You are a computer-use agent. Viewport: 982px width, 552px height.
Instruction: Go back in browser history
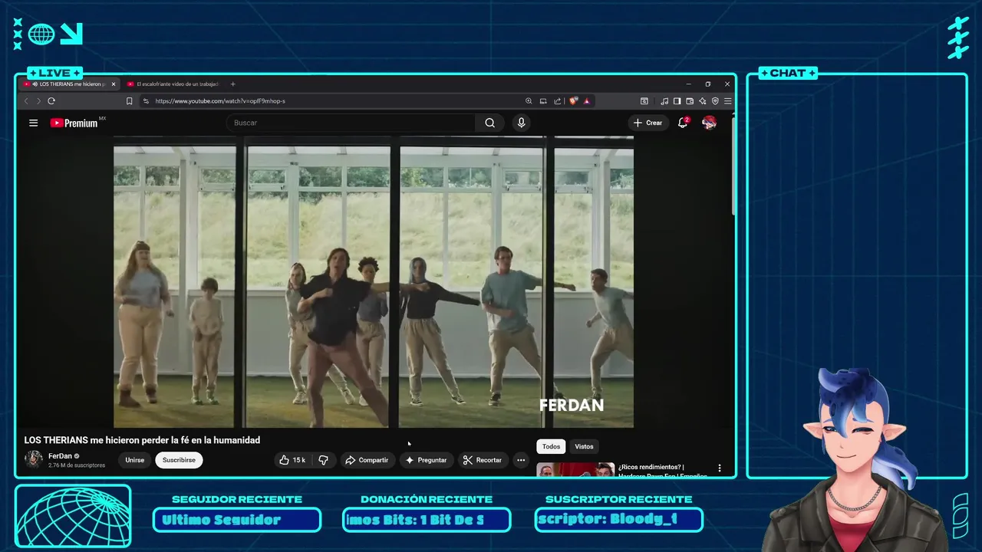(x=26, y=100)
